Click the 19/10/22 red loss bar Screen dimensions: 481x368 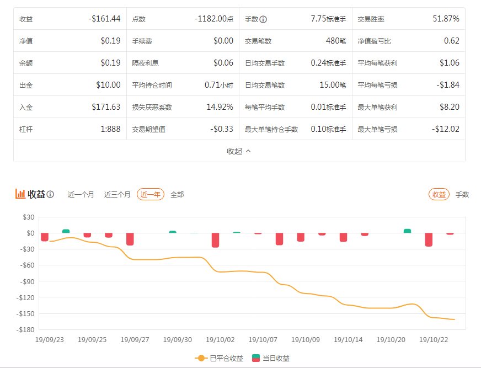[429, 239]
